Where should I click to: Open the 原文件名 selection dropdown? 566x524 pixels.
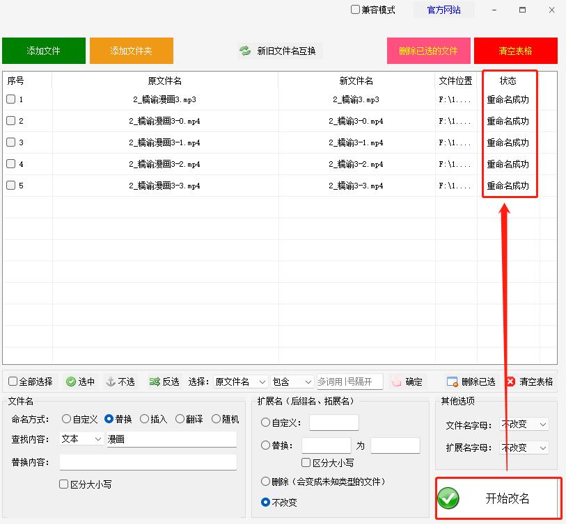point(242,382)
